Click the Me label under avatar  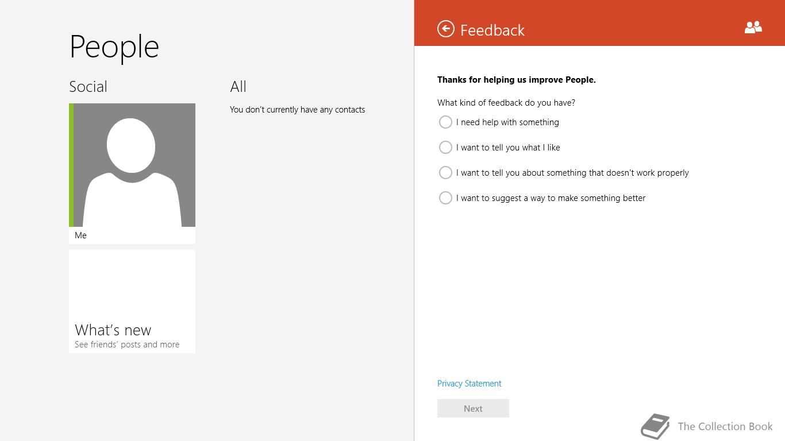click(x=80, y=235)
